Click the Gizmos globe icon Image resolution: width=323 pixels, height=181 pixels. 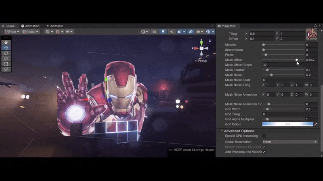pyautogui.click(x=208, y=32)
